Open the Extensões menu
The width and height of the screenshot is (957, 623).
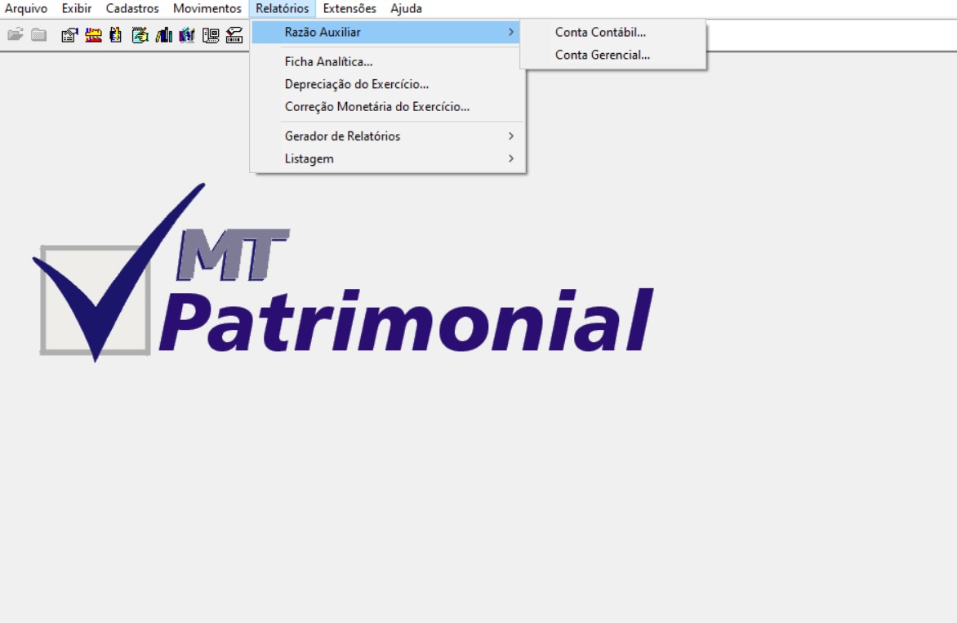click(349, 8)
